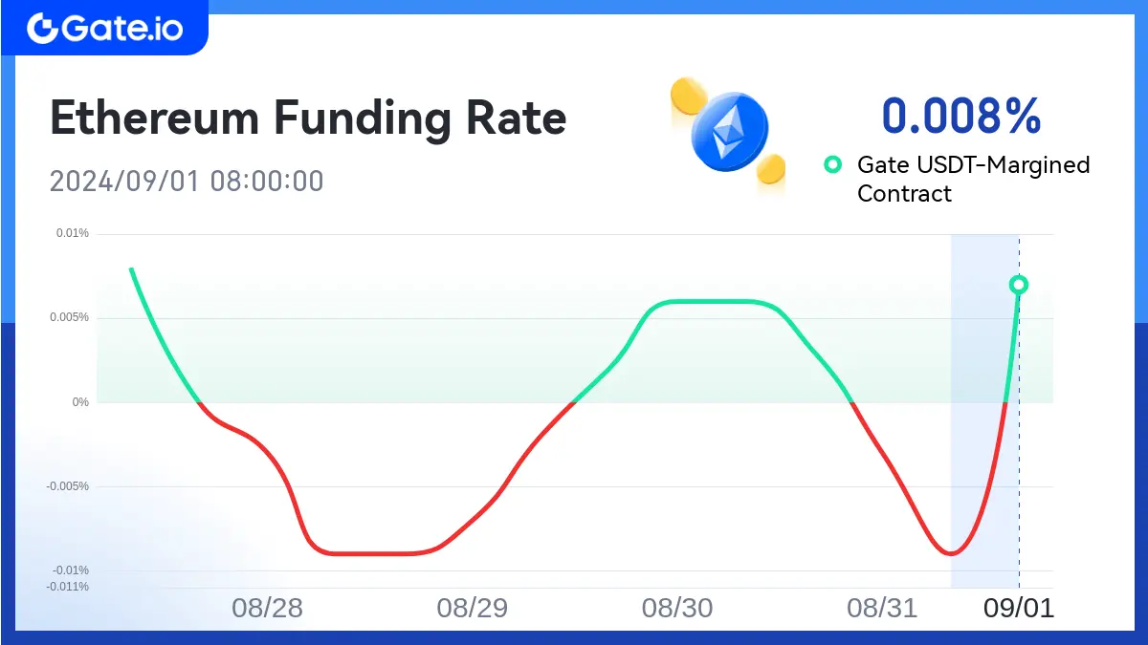Viewport: 1148px width, 645px height.
Task: Click the 0.005% y-axis label
Action: [x=69, y=317]
